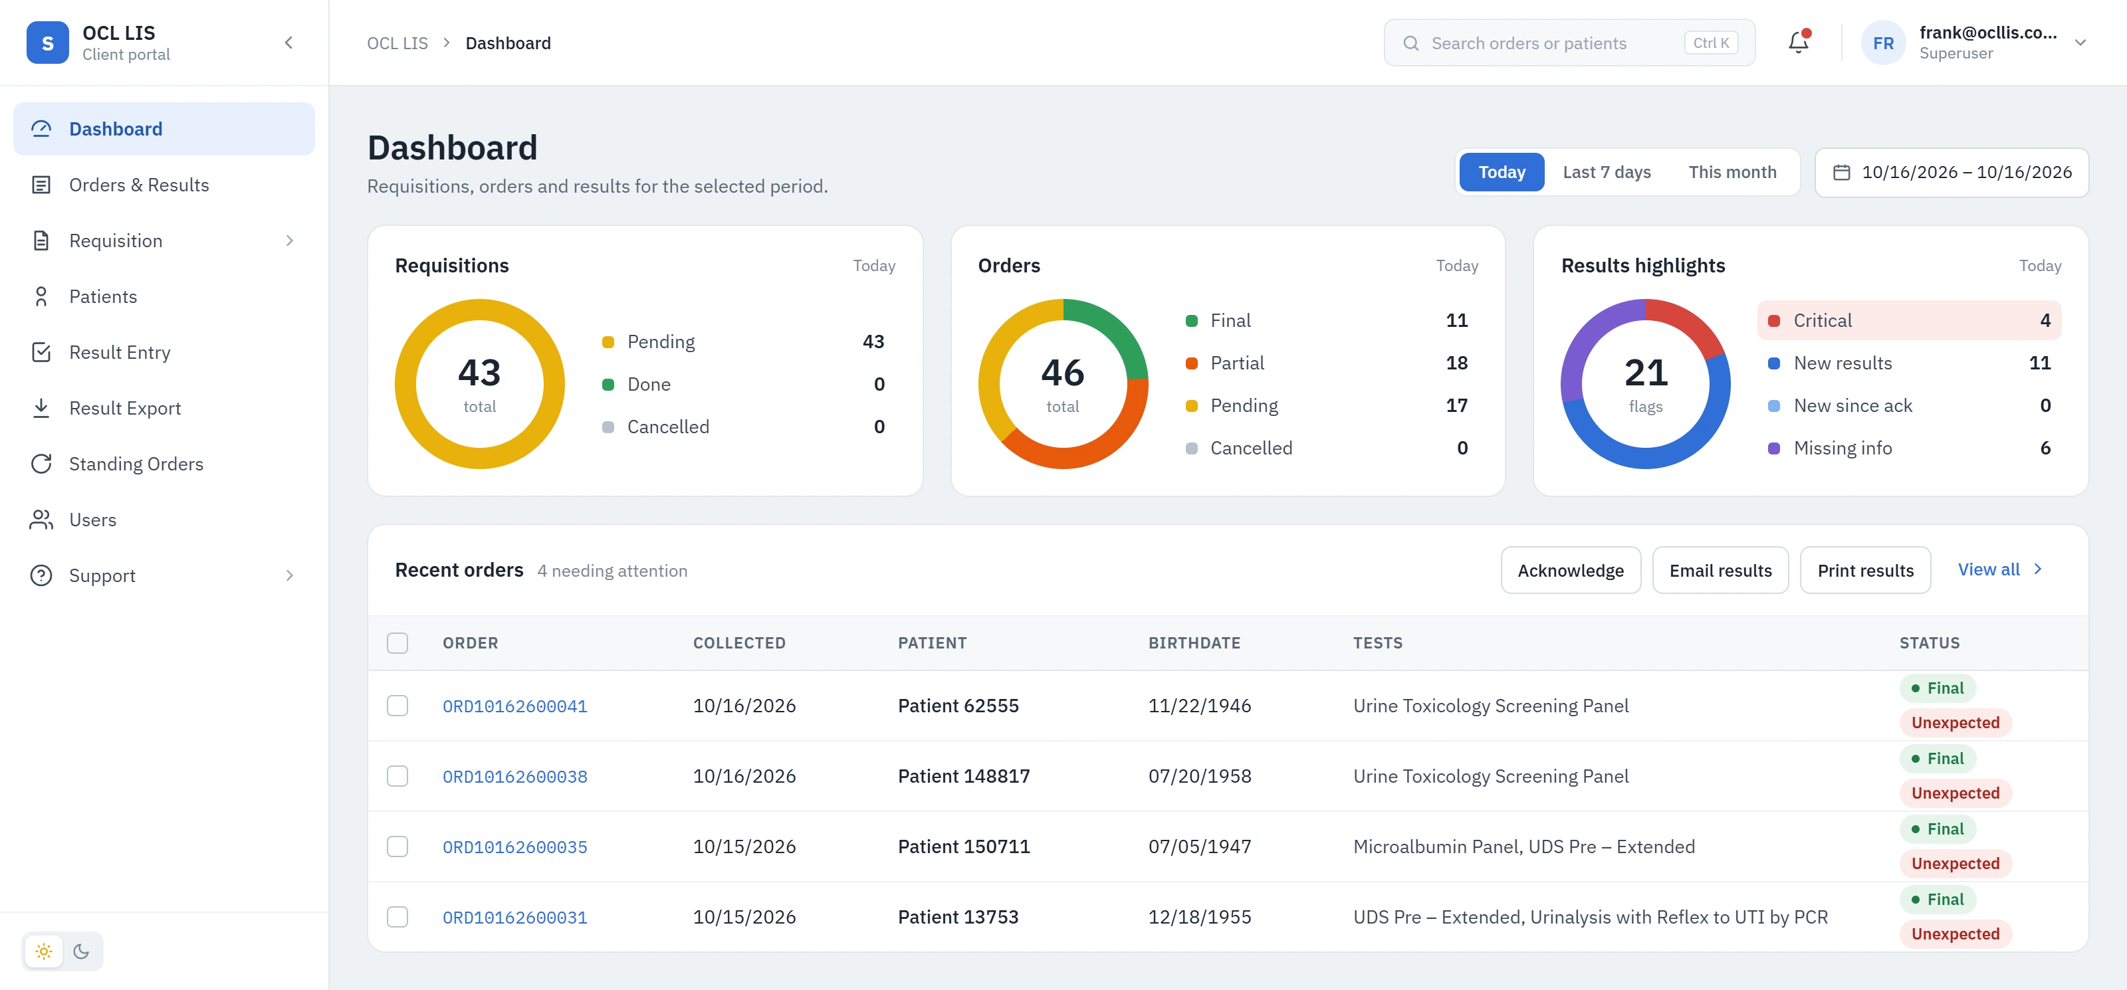Check the box for order ORD10162600041
The width and height of the screenshot is (2127, 990).
click(397, 706)
